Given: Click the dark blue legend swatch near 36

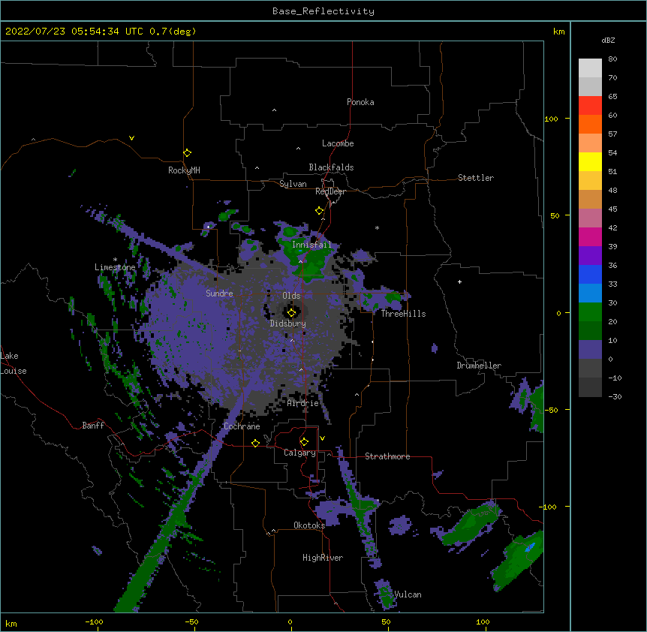Looking at the screenshot, I should coord(590,274).
